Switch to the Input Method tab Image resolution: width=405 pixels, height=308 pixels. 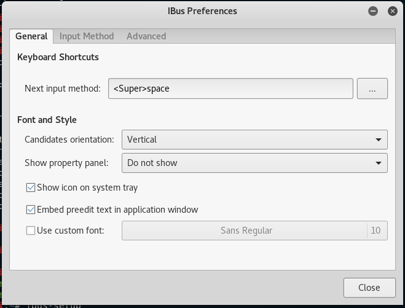point(87,36)
